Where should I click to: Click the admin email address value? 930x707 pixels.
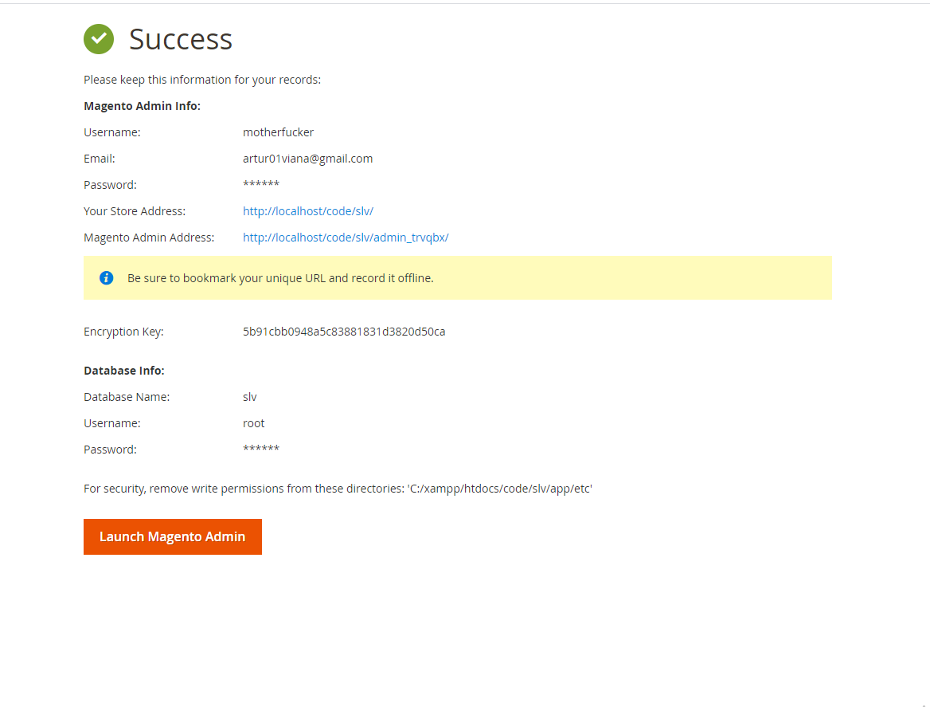point(307,159)
